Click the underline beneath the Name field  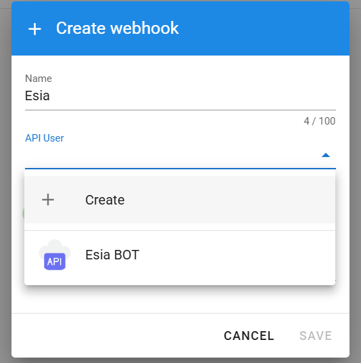click(x=180, y=110)
